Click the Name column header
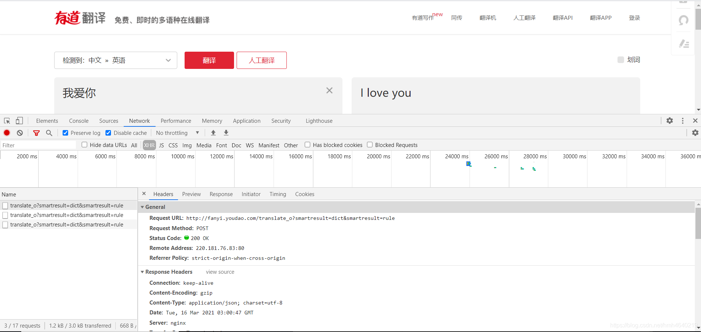701x332 pixels. [x=68, y=194]
